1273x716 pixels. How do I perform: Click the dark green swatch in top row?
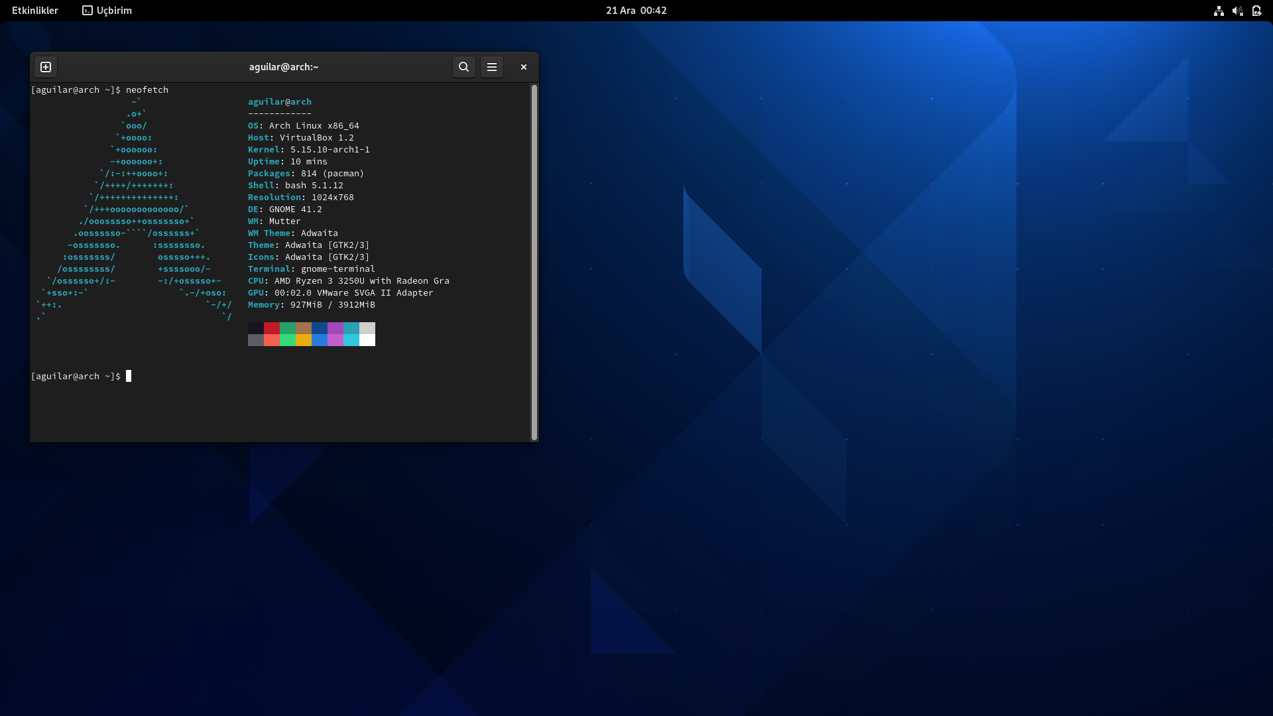click(288, 328)
